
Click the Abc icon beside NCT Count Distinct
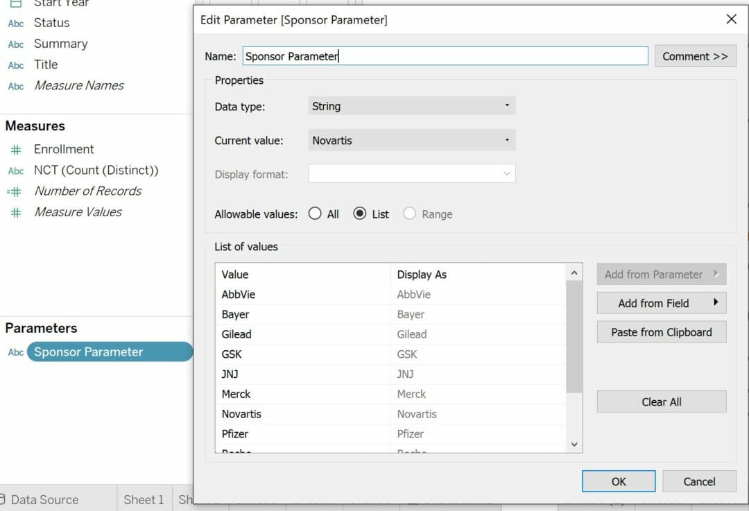(x=16, y=171)
